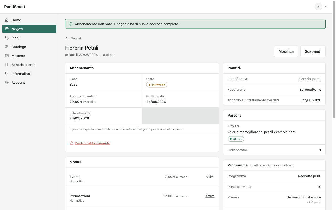Image resolution: width=336 pixels, height=210 pixels.
Task: Click the Punti per visita value 10
Action: 319,187
